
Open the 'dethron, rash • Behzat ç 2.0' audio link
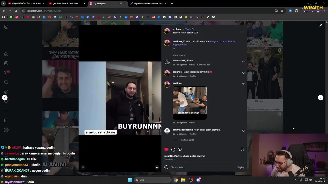click(185, 33)
